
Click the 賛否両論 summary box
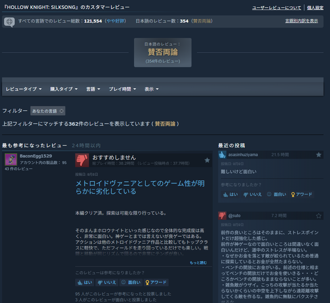[x=163, y=52]
